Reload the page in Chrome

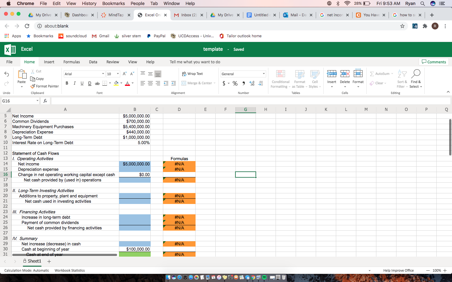[x=27, y=26]
